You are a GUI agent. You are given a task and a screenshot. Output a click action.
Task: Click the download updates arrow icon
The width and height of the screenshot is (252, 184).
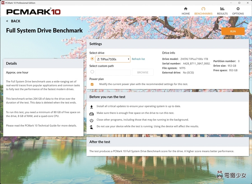tap(92, 107)
